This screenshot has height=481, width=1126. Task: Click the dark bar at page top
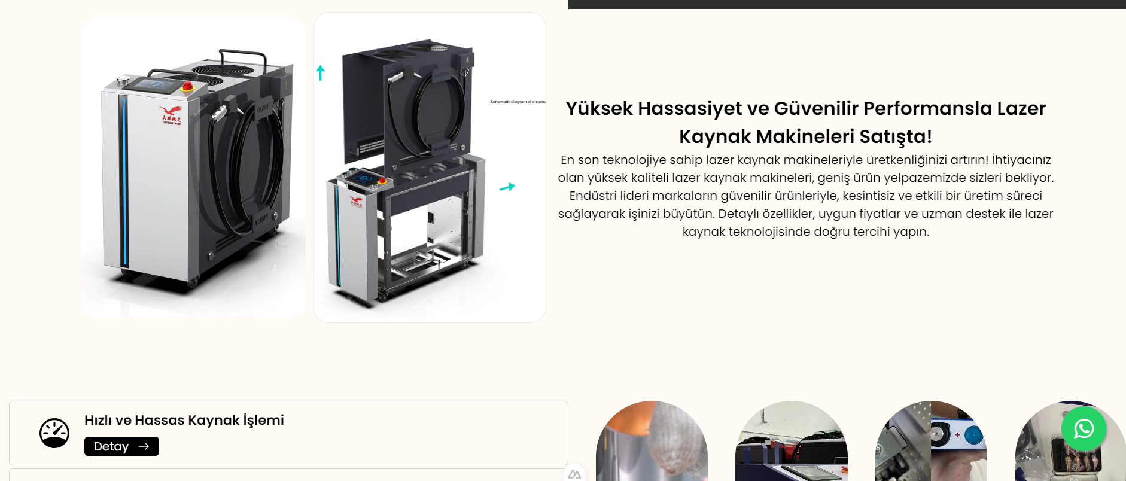[x=847, y=4]
